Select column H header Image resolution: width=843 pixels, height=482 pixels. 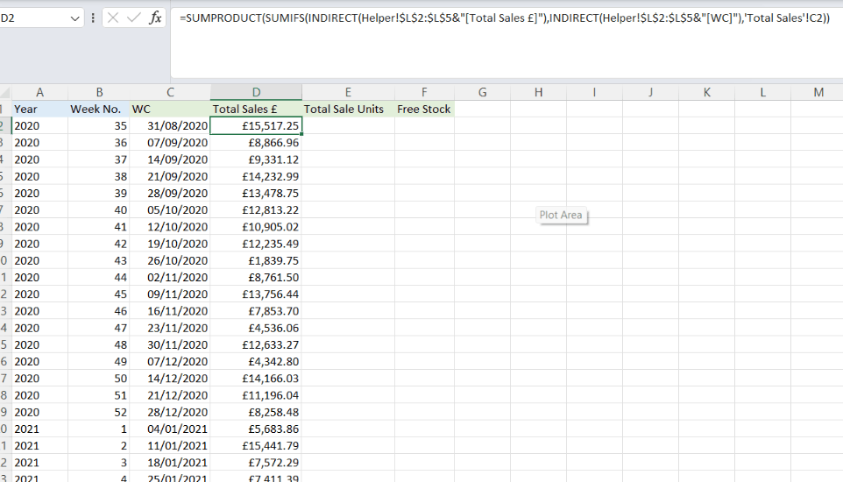click(538, 92)
